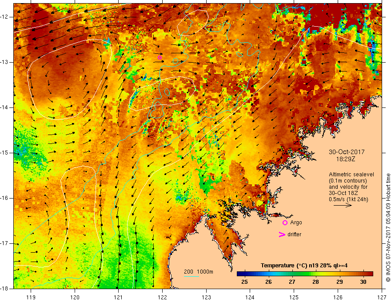Click the '30-Oct-2017' date text
Image resolution: width=391 pixels, height=302 pixels.
pyautogui.click(x=347, y=152)
